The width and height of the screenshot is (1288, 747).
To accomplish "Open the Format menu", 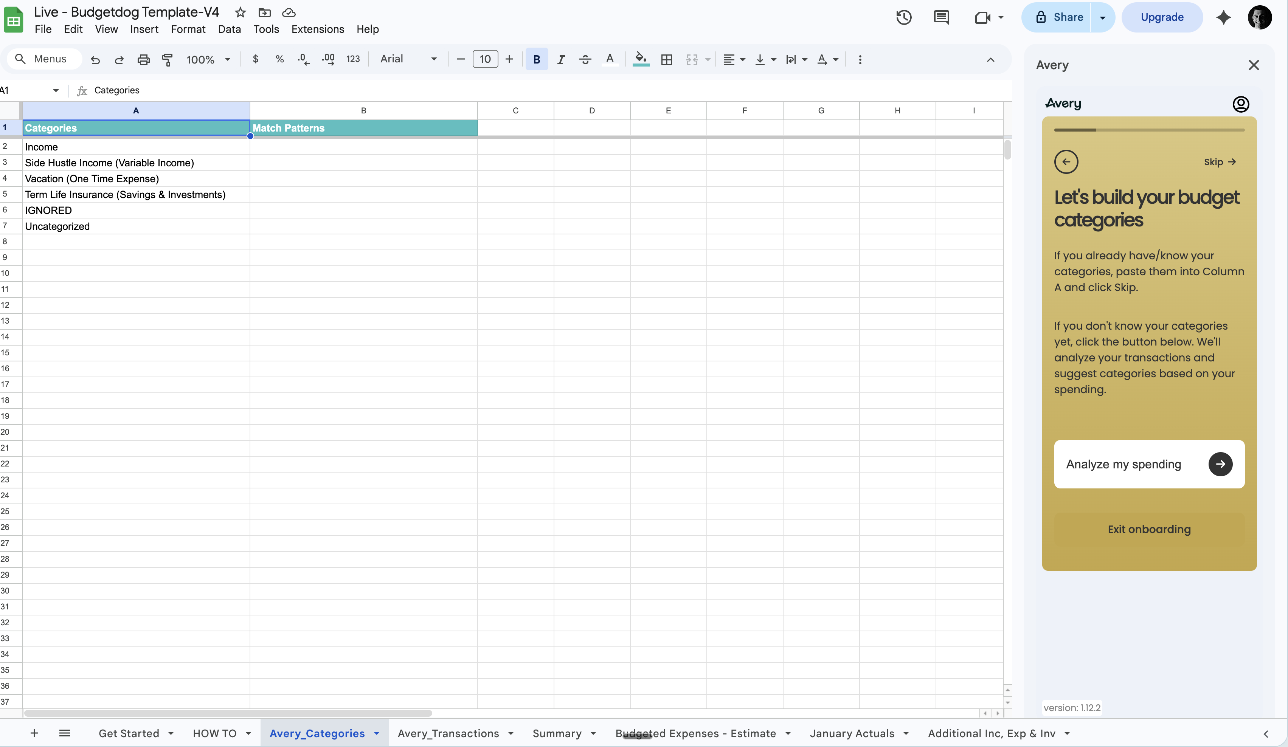I will coord(188,29).
